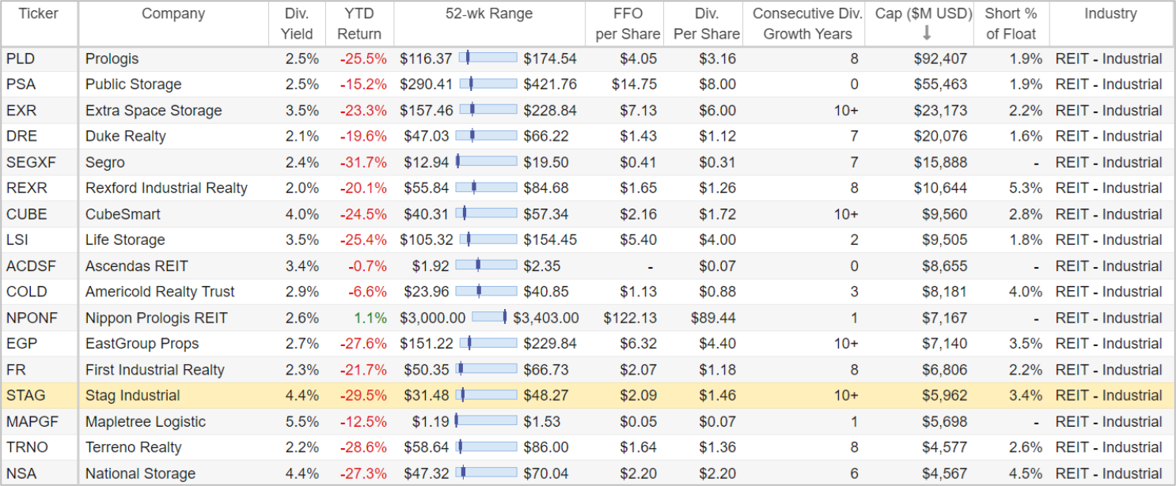Click company name Stag Industrial
The height and width of the screenshot is (486, 1176).
click(132, 395)
